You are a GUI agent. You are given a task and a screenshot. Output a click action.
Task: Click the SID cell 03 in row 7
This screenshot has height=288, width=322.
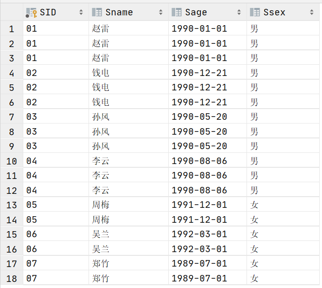coord(56,117)
